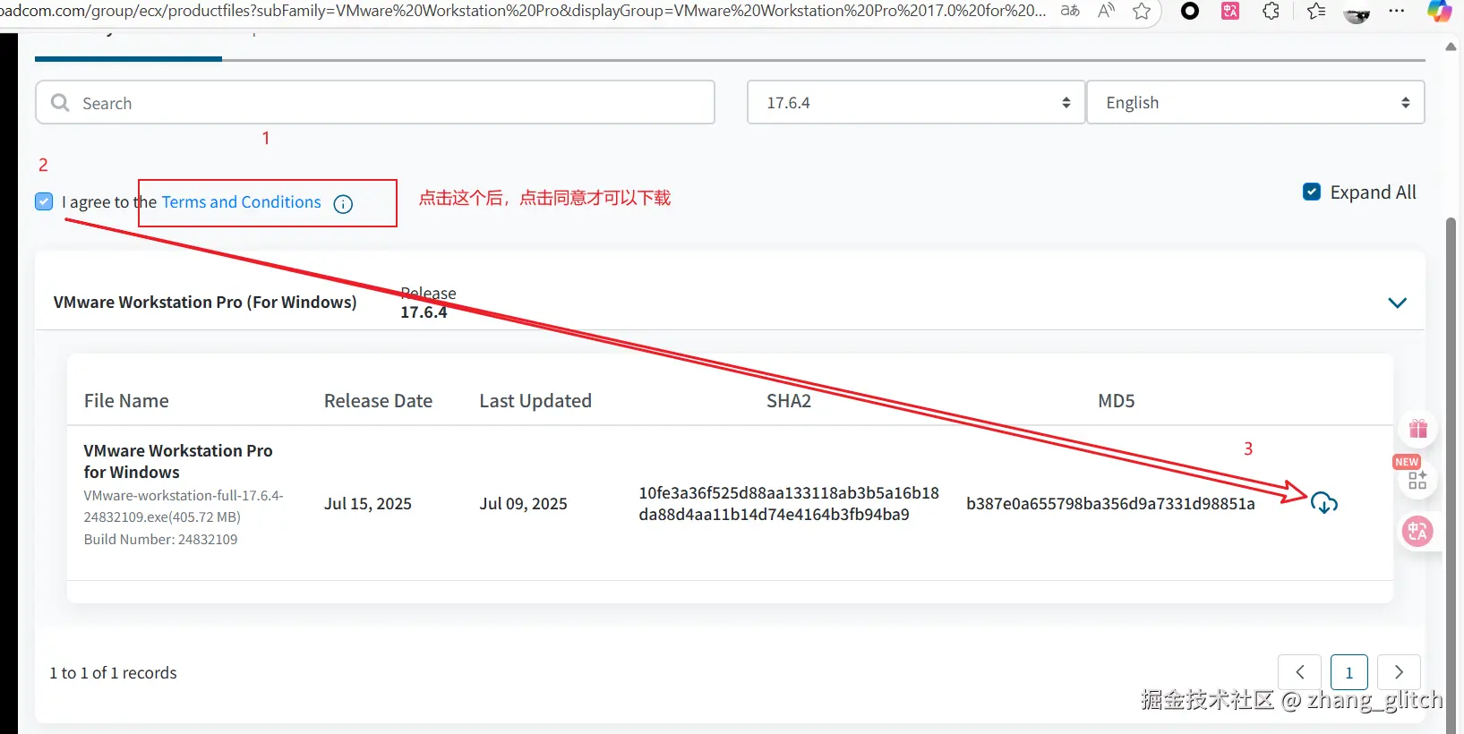
Task: Open the Terms and Conditions link
Action: [241, 202]
